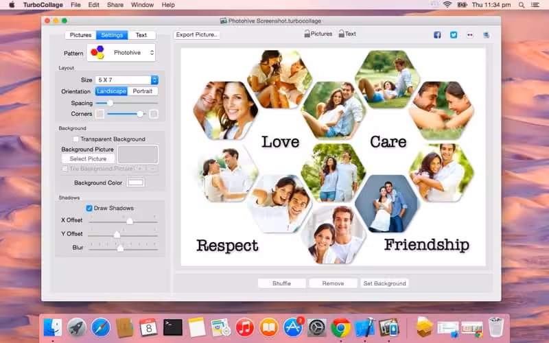This screenshot has width=549, height=343.
Task: Open Terminal from the dock
Action: [x=173, y=328]
